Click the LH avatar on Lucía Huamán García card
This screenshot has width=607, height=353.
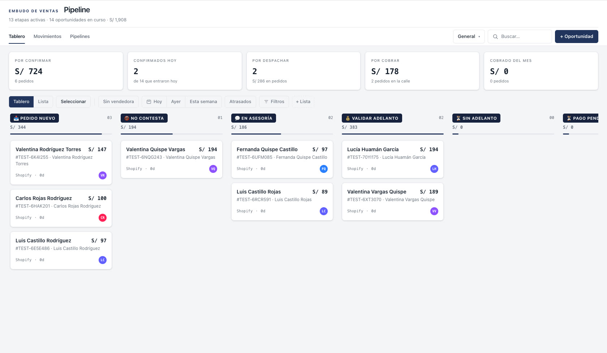click(x=434, y=169)
